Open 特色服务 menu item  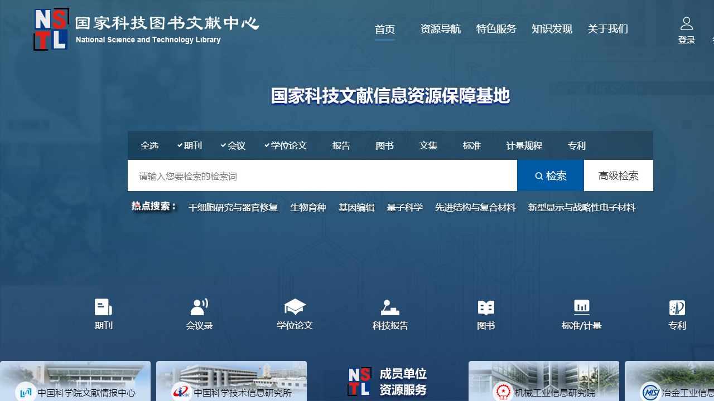496,29
